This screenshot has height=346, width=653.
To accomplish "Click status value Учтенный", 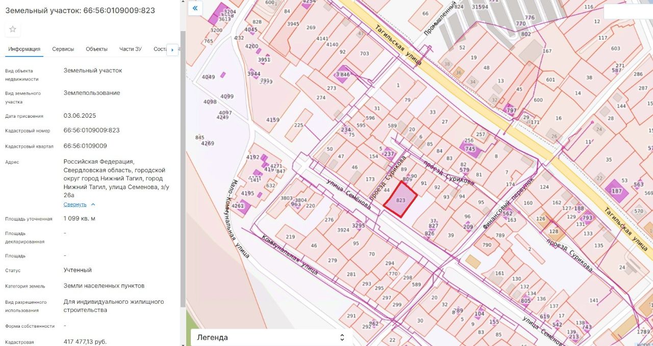I will click(x=78, y=270).
